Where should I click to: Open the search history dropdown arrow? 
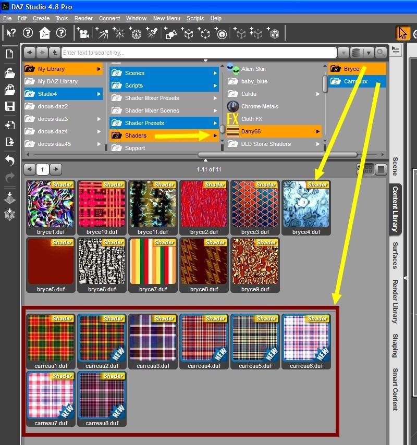point(344,53)
